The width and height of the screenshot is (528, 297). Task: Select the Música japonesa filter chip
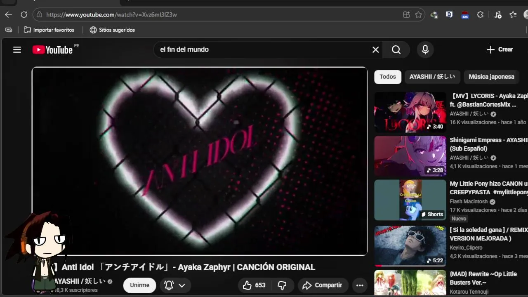tap(491, 77)
